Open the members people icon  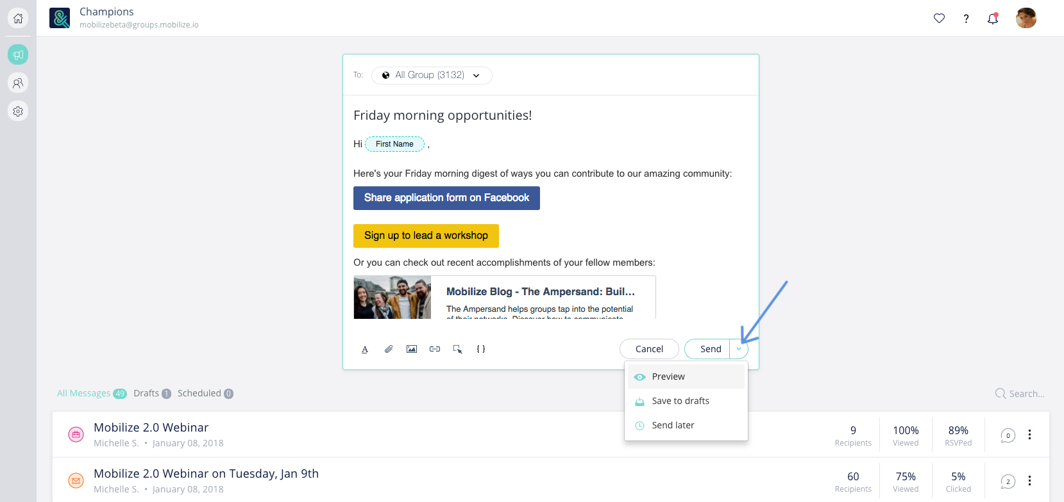pos(18,83)
